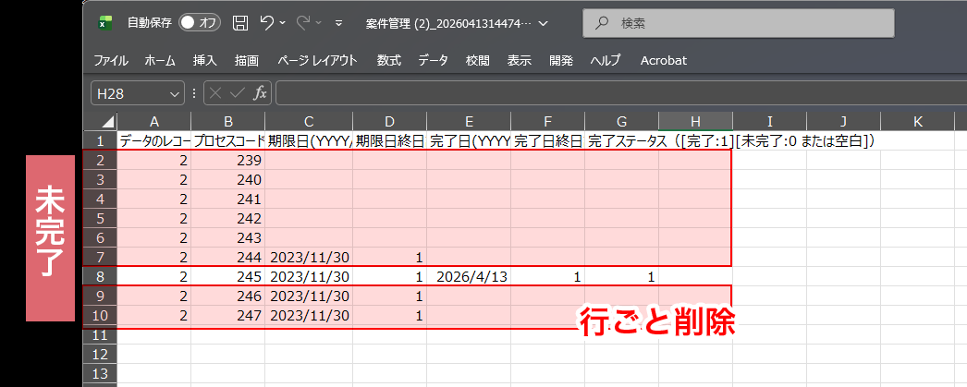Select the cell containing 2026/4/13

469,277
